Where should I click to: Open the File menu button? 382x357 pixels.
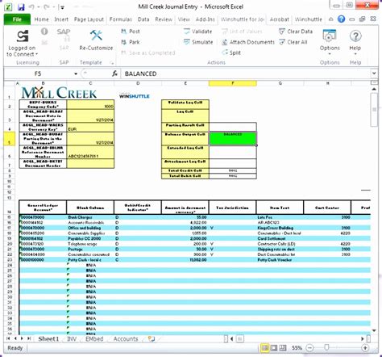click(x=17, y=19)
